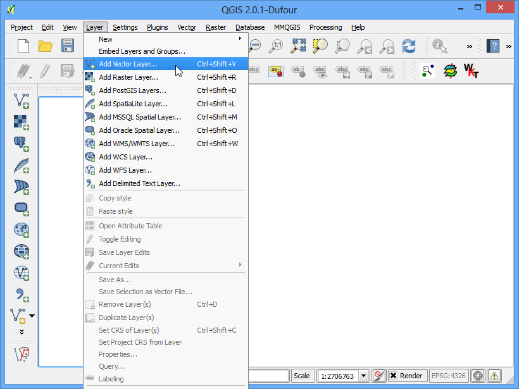The image size is (519, 389).
Task: Save the project with the floppy disk icon
Action: click(68, 46)
